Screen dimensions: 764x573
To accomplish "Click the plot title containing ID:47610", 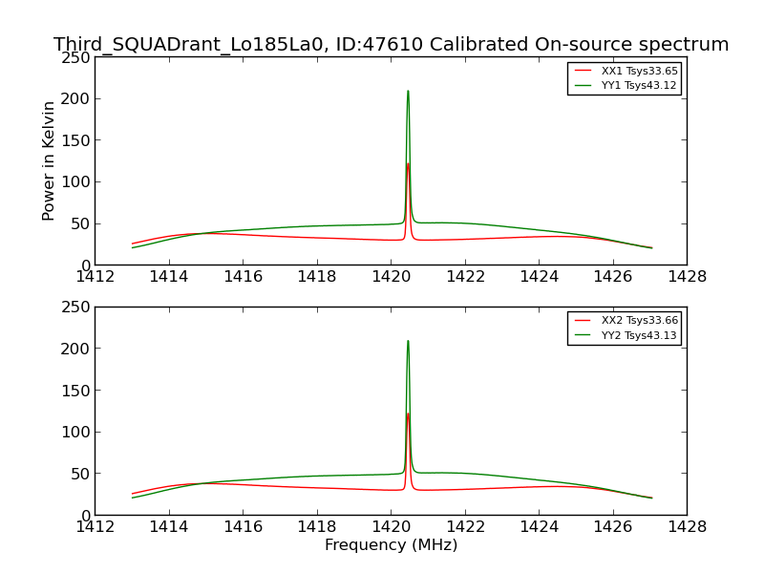I will (x=391, y=44).
